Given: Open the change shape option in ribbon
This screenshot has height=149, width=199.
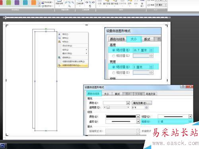Looking at the screenshot, I should 47,6.
